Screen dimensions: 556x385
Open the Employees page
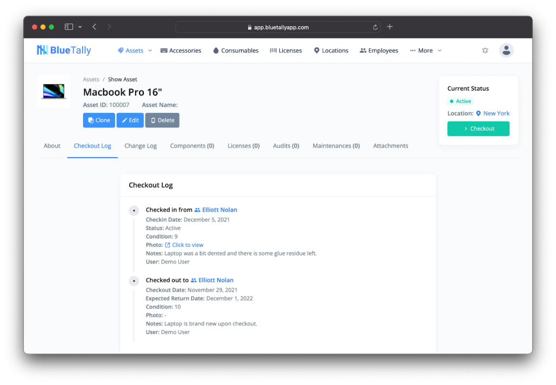[x=378, y=50]
